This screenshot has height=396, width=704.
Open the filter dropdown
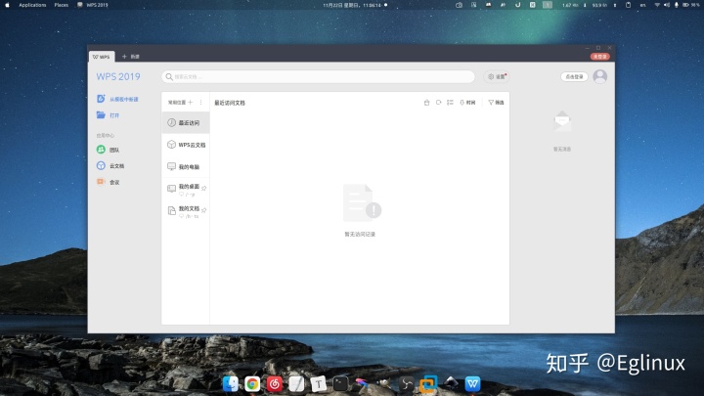click(496, 103)
